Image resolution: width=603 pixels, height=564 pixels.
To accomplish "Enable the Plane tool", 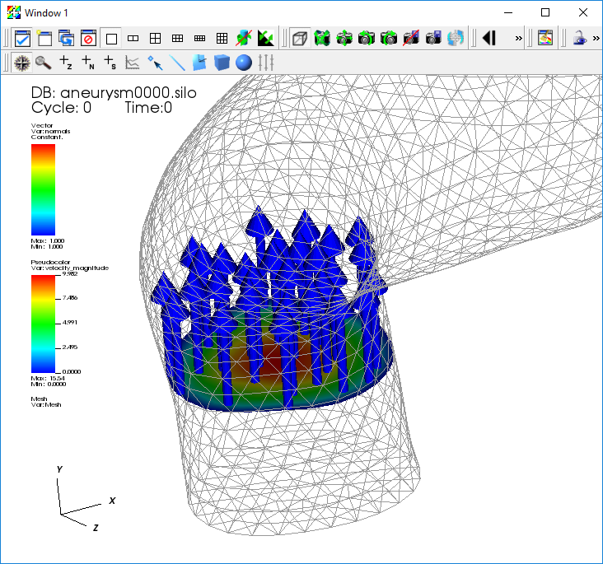I will 199,63.
